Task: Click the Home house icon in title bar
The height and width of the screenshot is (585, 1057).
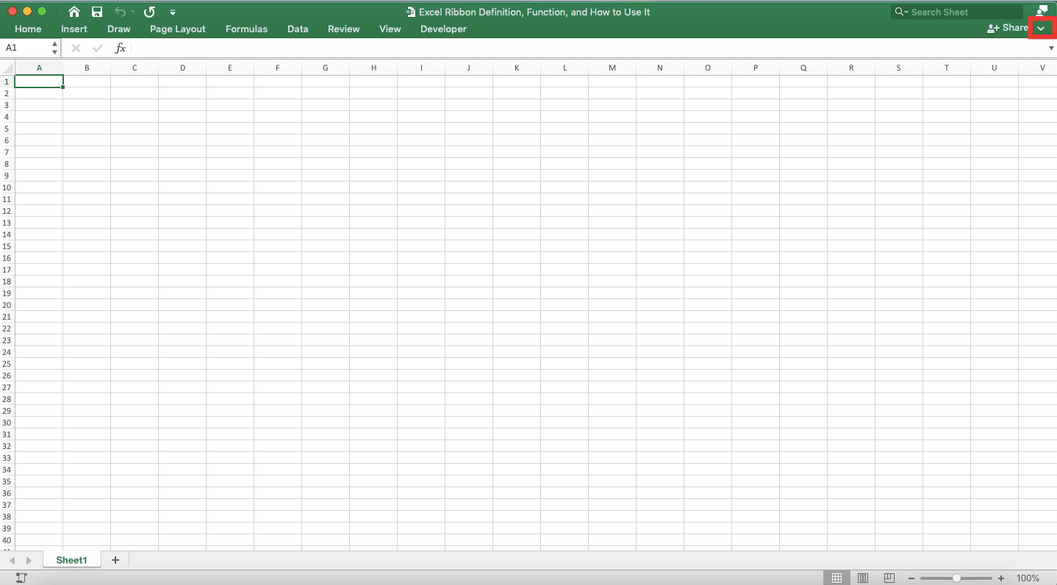Action: tap(74, 12)
